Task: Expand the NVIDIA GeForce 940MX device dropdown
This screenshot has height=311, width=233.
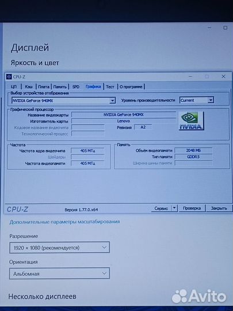Action: (x=112, y=101)
